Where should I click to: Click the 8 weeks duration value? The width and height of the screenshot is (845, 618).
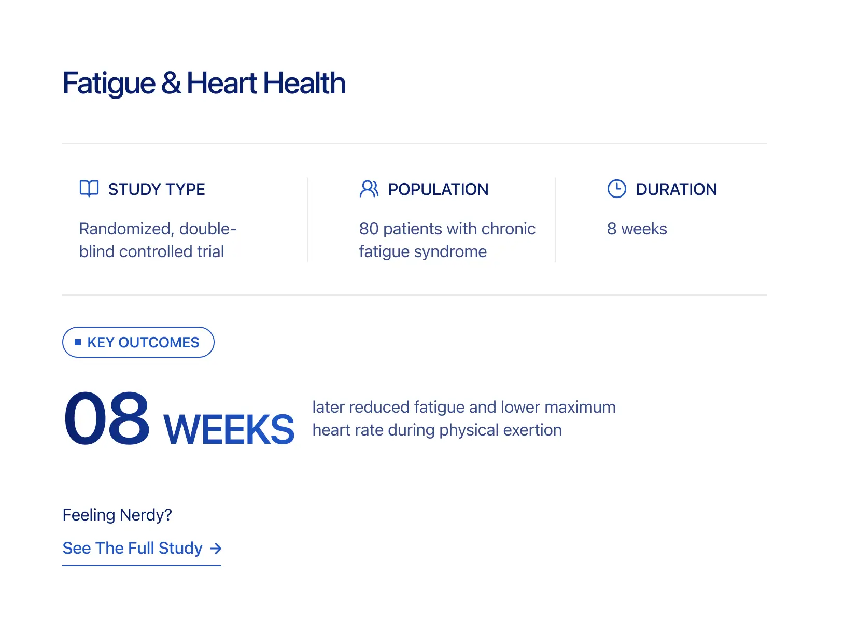pyautogui.click(x=637, y=229)
